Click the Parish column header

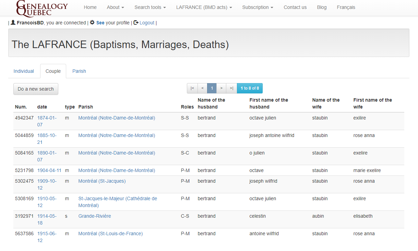[x=86, y=107]
